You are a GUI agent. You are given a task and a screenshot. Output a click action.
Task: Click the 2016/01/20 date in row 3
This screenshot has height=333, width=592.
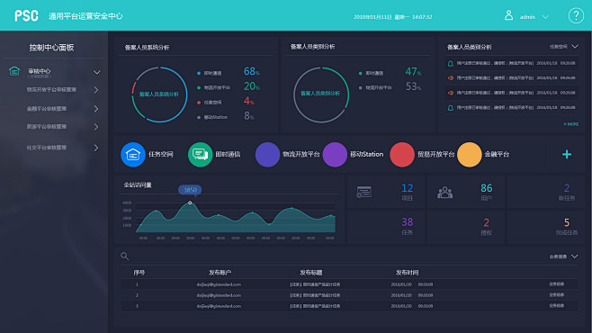(x=401, y=306)
